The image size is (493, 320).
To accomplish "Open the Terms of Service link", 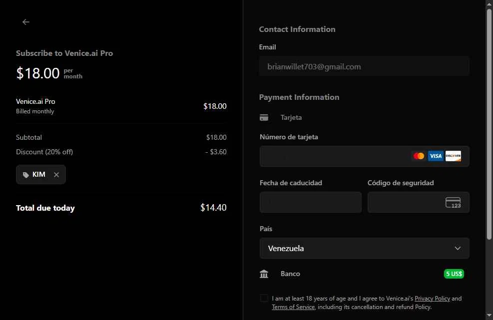I will tap(293, 307).
